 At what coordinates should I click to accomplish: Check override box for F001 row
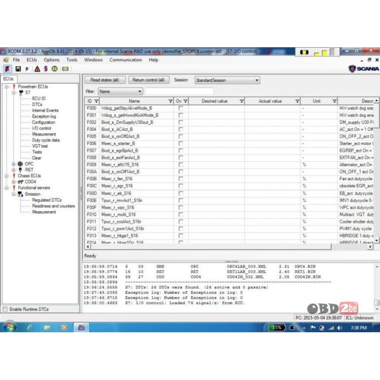pyautogui.click(x=181, y=115)
